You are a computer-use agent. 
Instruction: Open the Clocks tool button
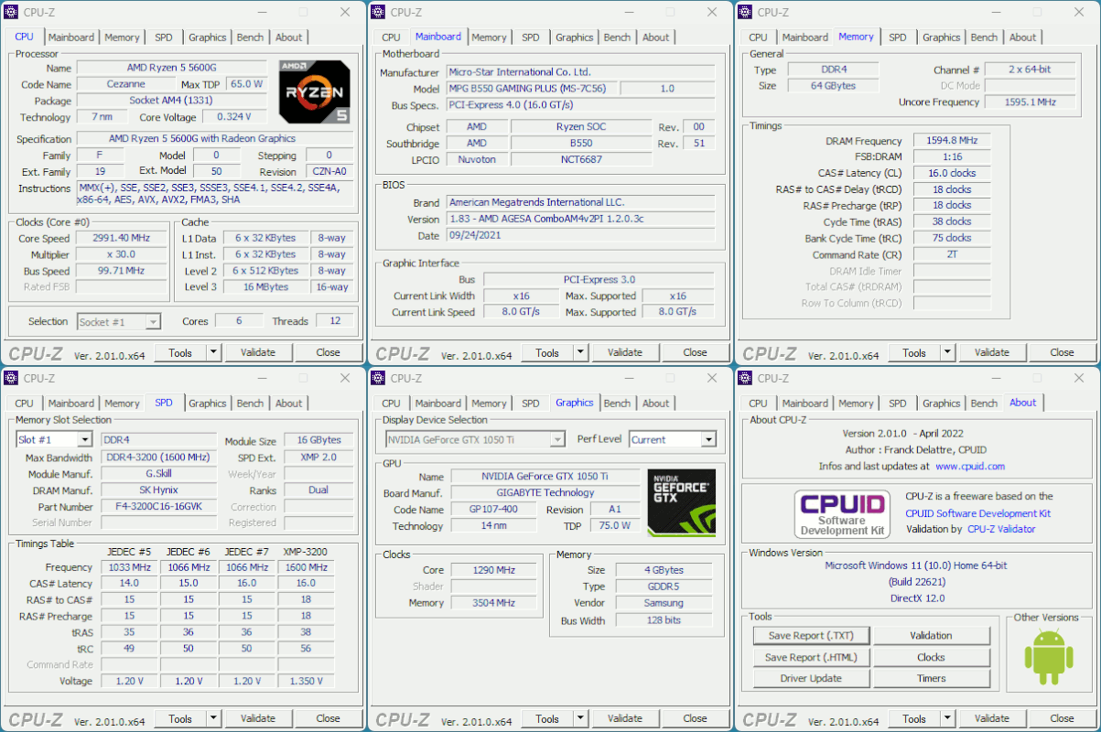[931, 657]
